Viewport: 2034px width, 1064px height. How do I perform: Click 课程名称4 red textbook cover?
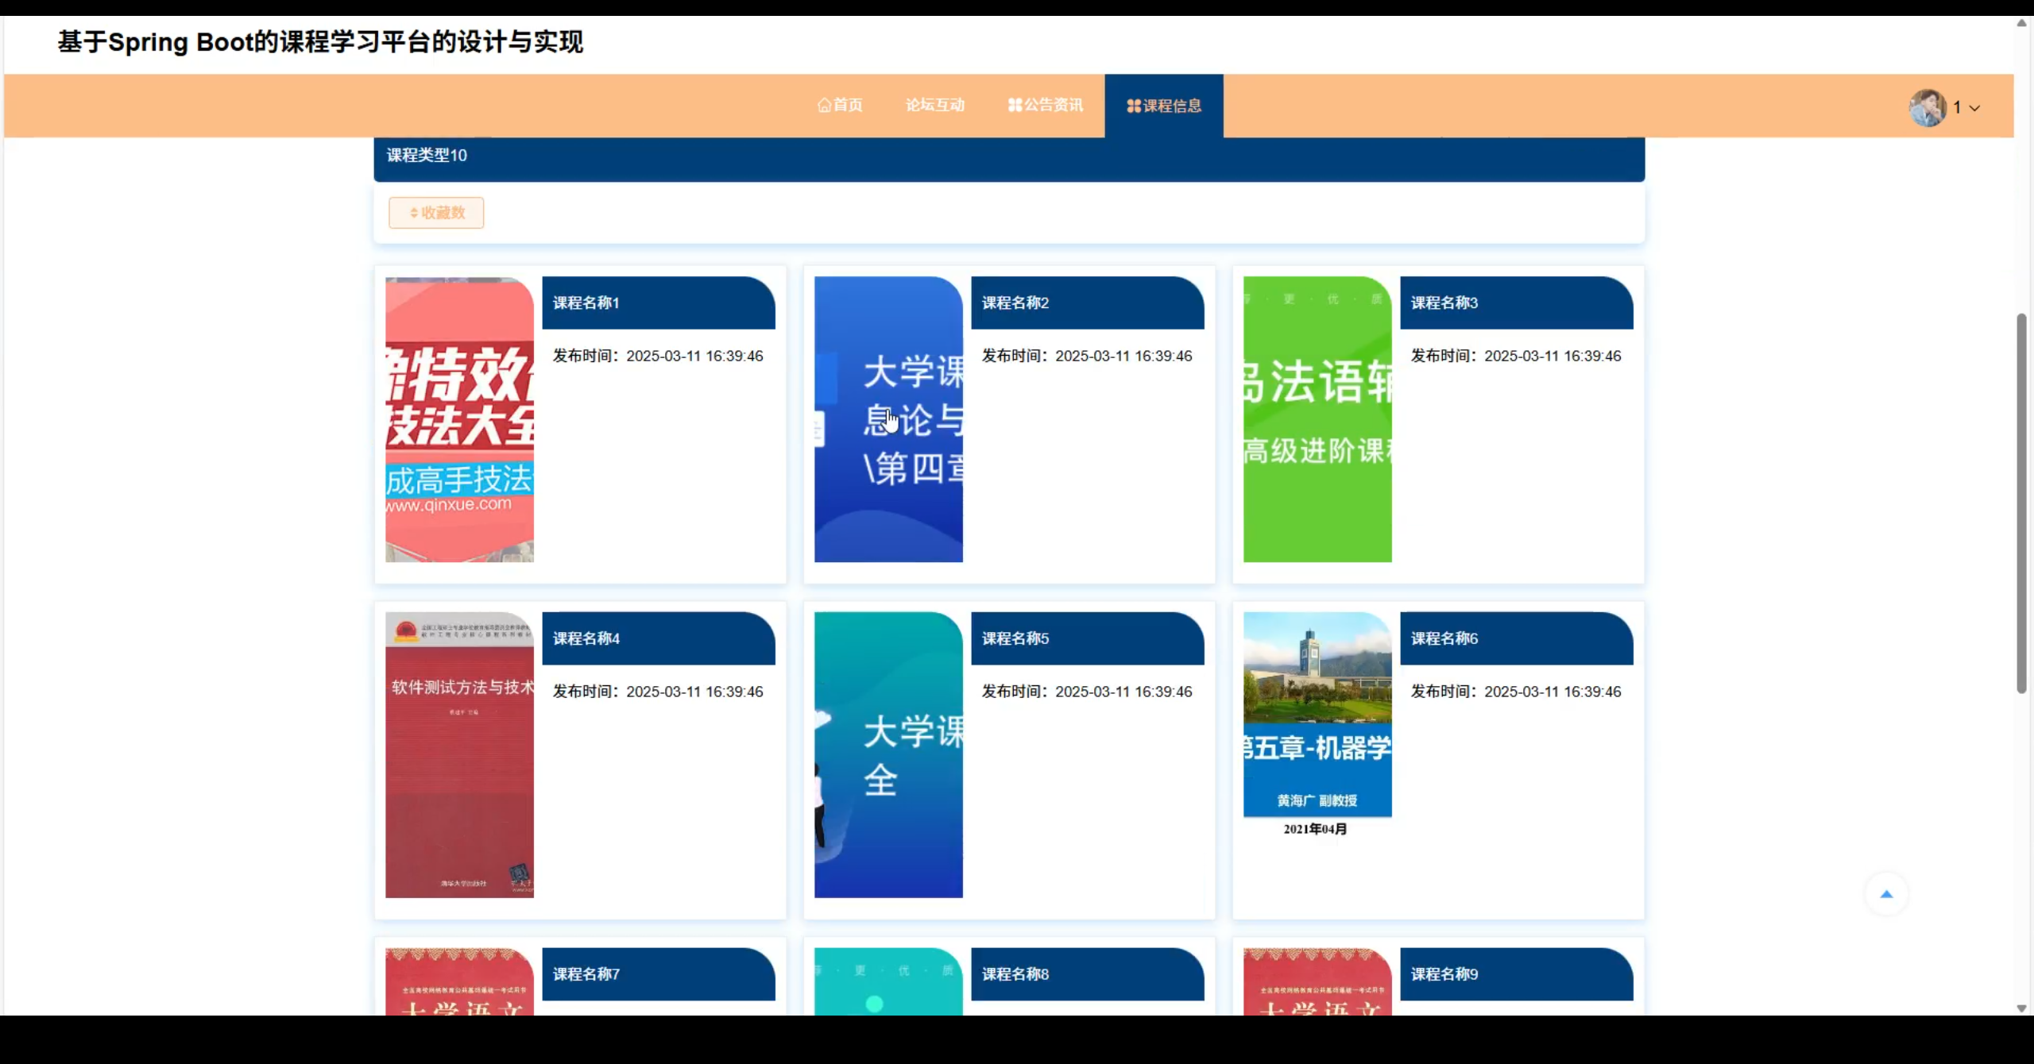tap(459, 754)
